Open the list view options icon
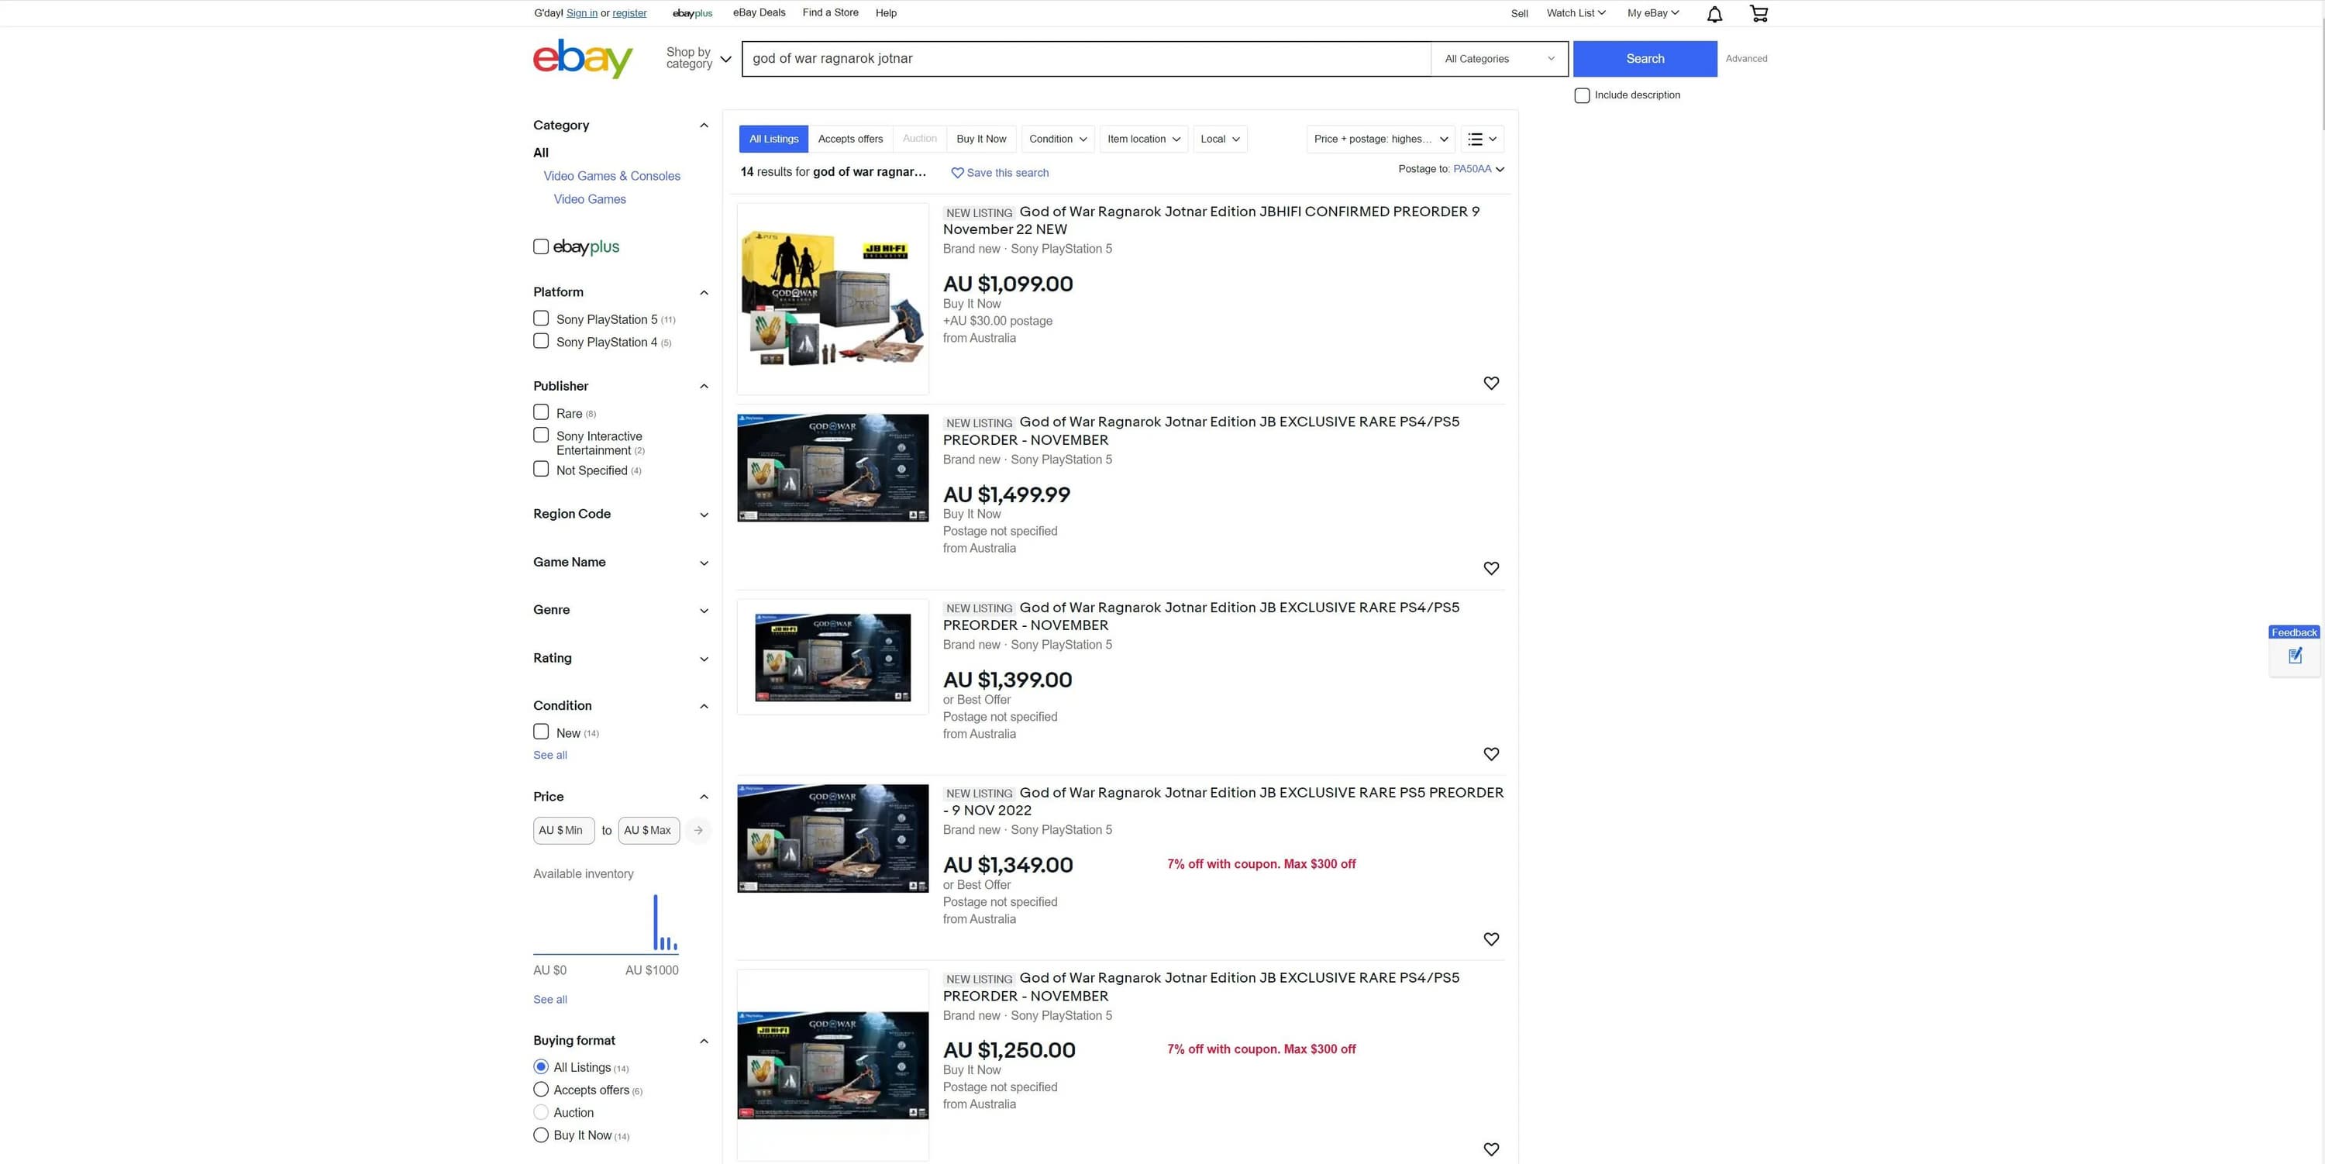Viewport: 2325px width, 1164px height. click(1482, 139)
